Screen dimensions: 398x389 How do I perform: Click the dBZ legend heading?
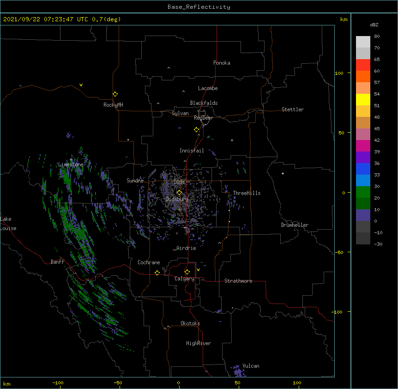374,25
